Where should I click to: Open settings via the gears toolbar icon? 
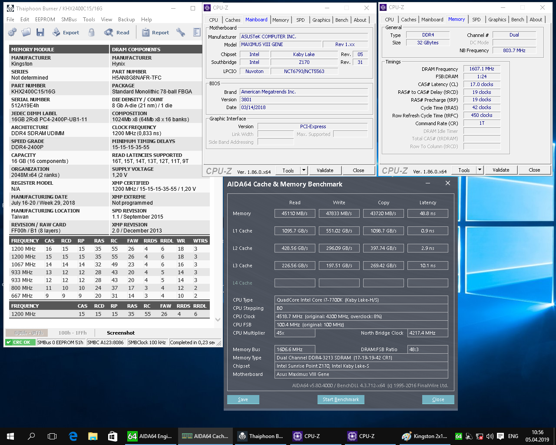click(12, 33)
